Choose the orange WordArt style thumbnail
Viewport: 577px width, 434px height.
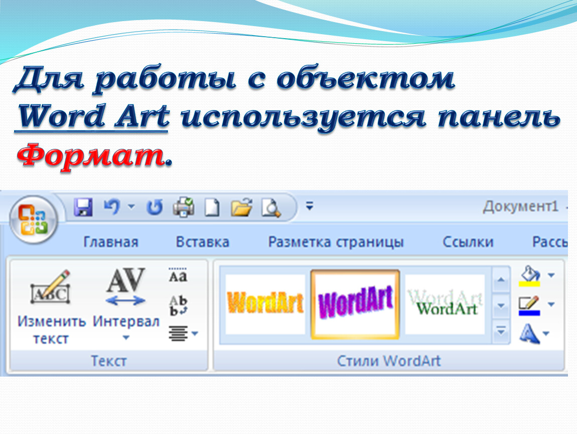[x=265, y=304]
